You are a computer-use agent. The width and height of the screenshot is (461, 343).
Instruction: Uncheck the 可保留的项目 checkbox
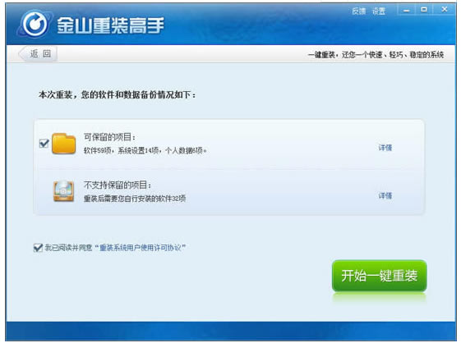click(44, 144)
